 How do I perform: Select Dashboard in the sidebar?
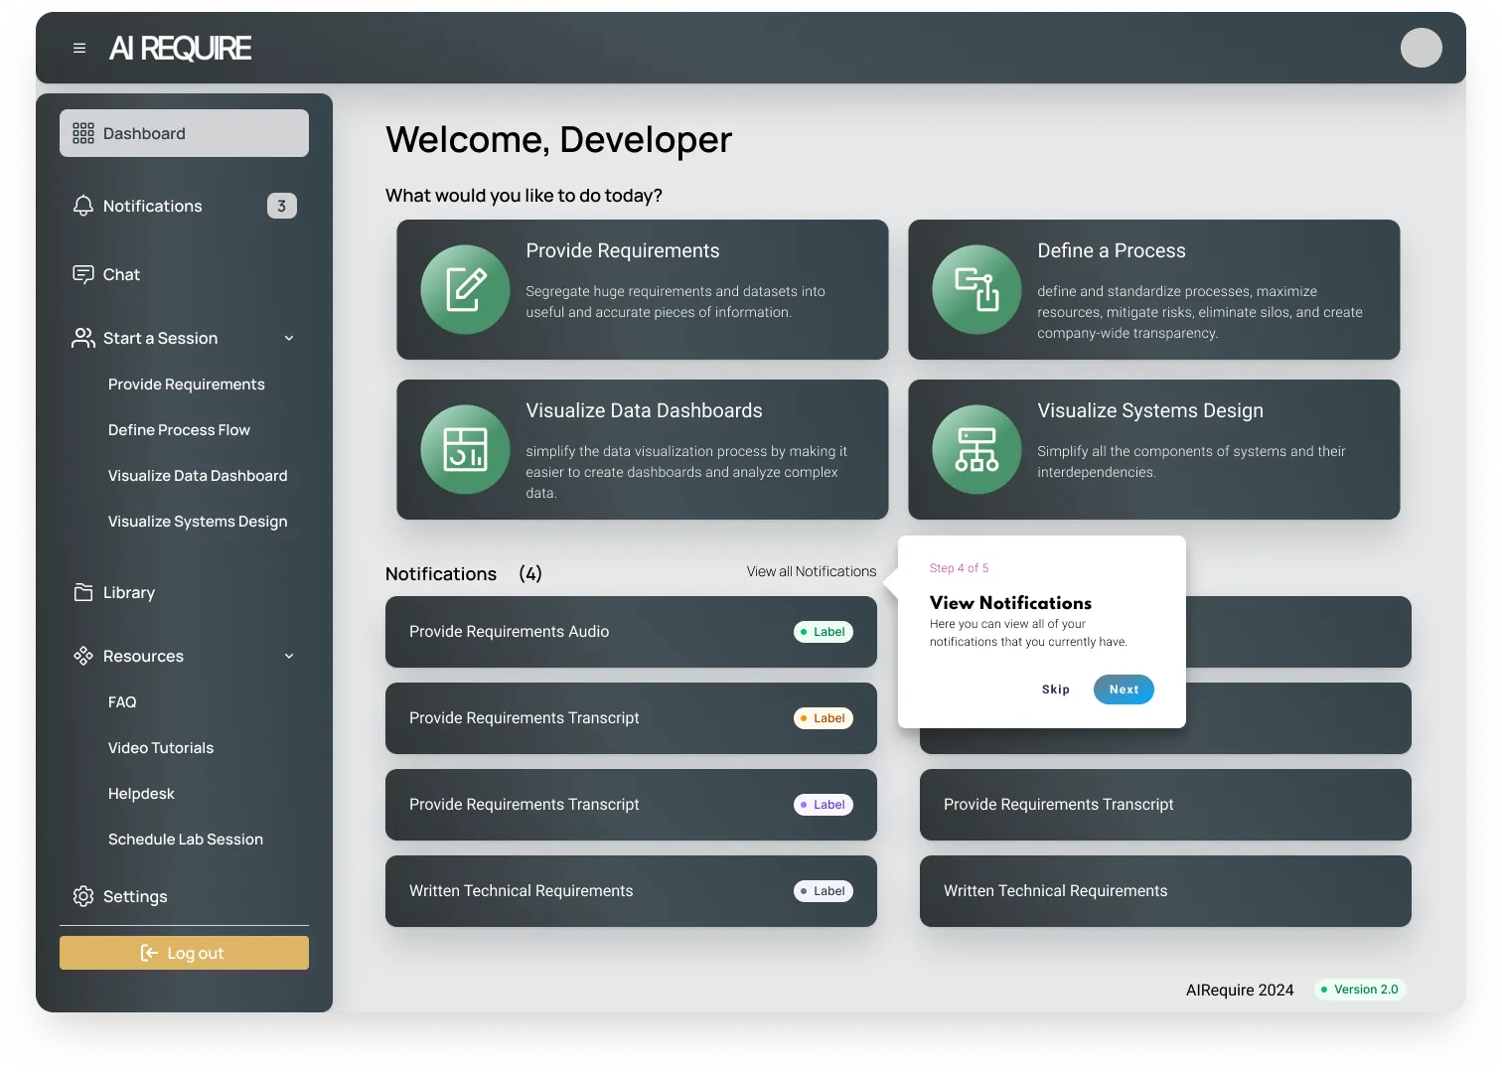184,133
